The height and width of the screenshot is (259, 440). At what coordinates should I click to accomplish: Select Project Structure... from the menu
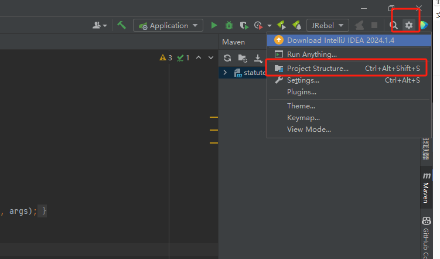[x=318, y=69]
